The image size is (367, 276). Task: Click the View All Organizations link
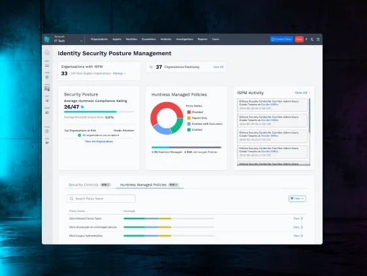click(99, 142)
